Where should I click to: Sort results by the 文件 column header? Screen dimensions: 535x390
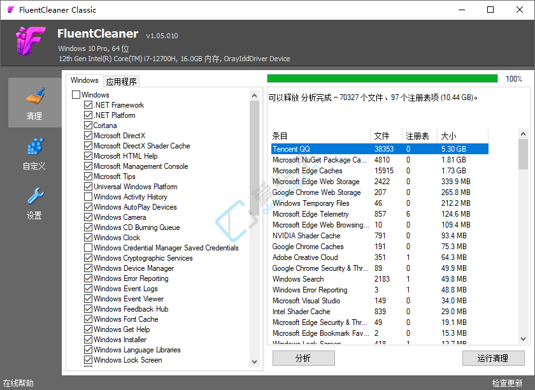[x=386, y=136]
